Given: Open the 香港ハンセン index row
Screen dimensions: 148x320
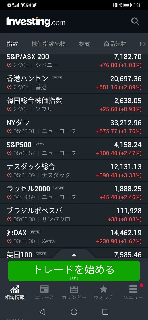Looking at the screenshot, I should pos(74,82).
